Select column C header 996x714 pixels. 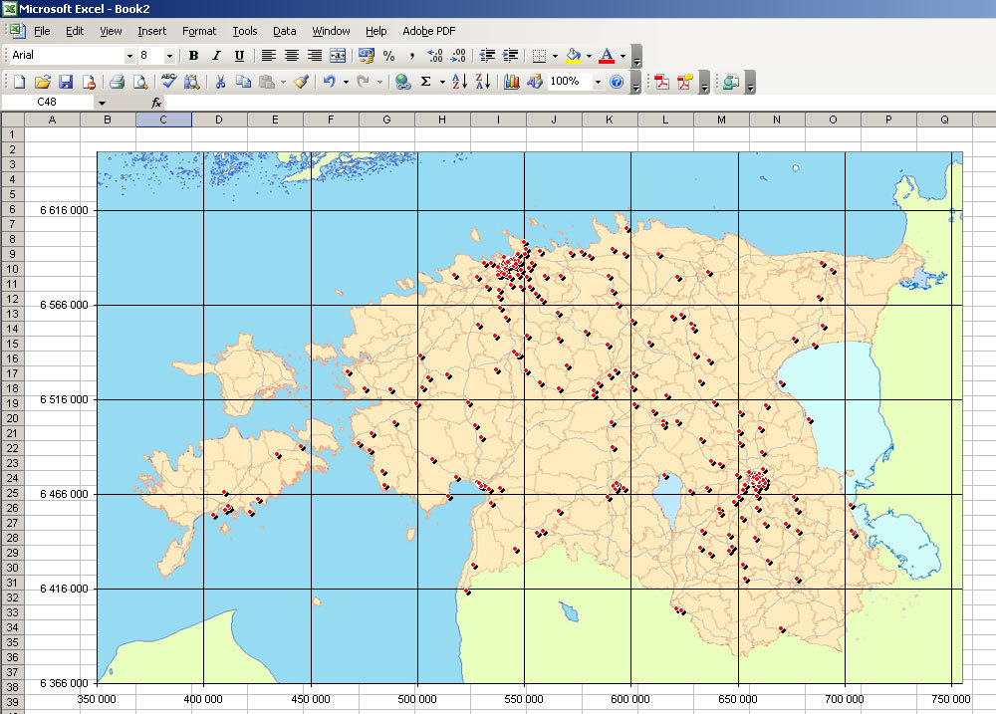[x=163, y=119]
